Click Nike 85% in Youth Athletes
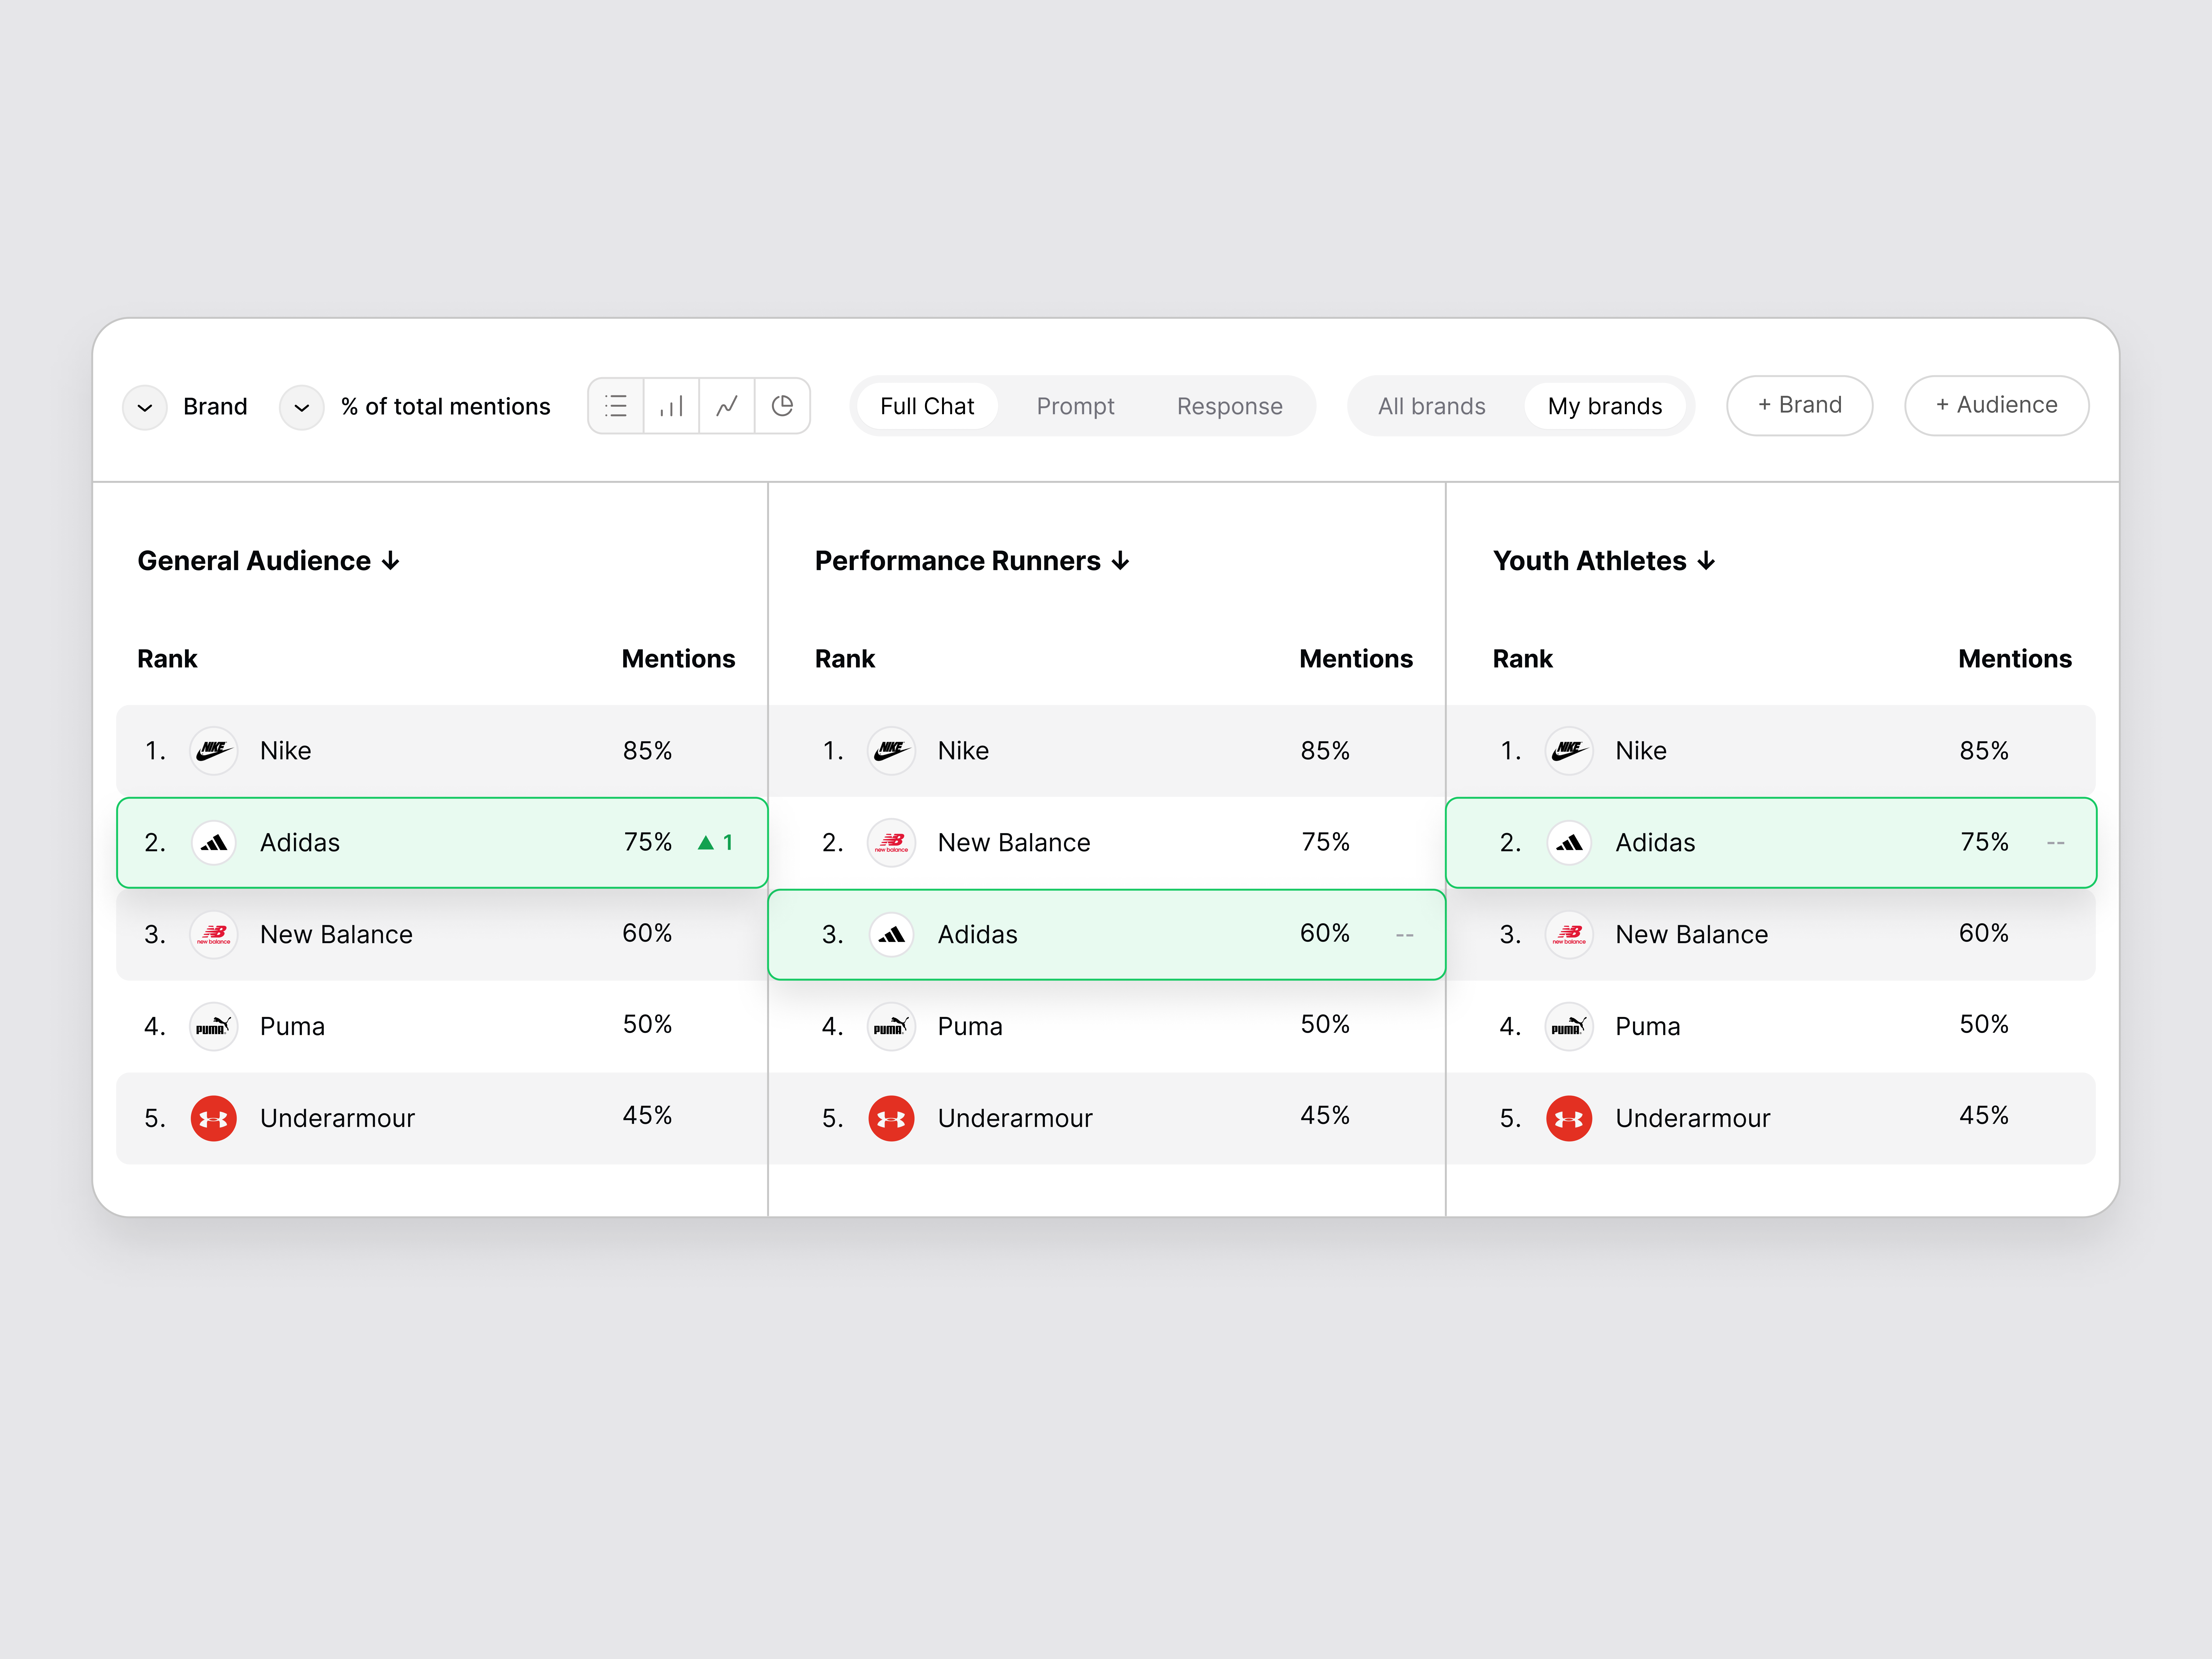The width and height of the screenshot is (2212, 1659). pyautogui.click(x=1984, y=751)
